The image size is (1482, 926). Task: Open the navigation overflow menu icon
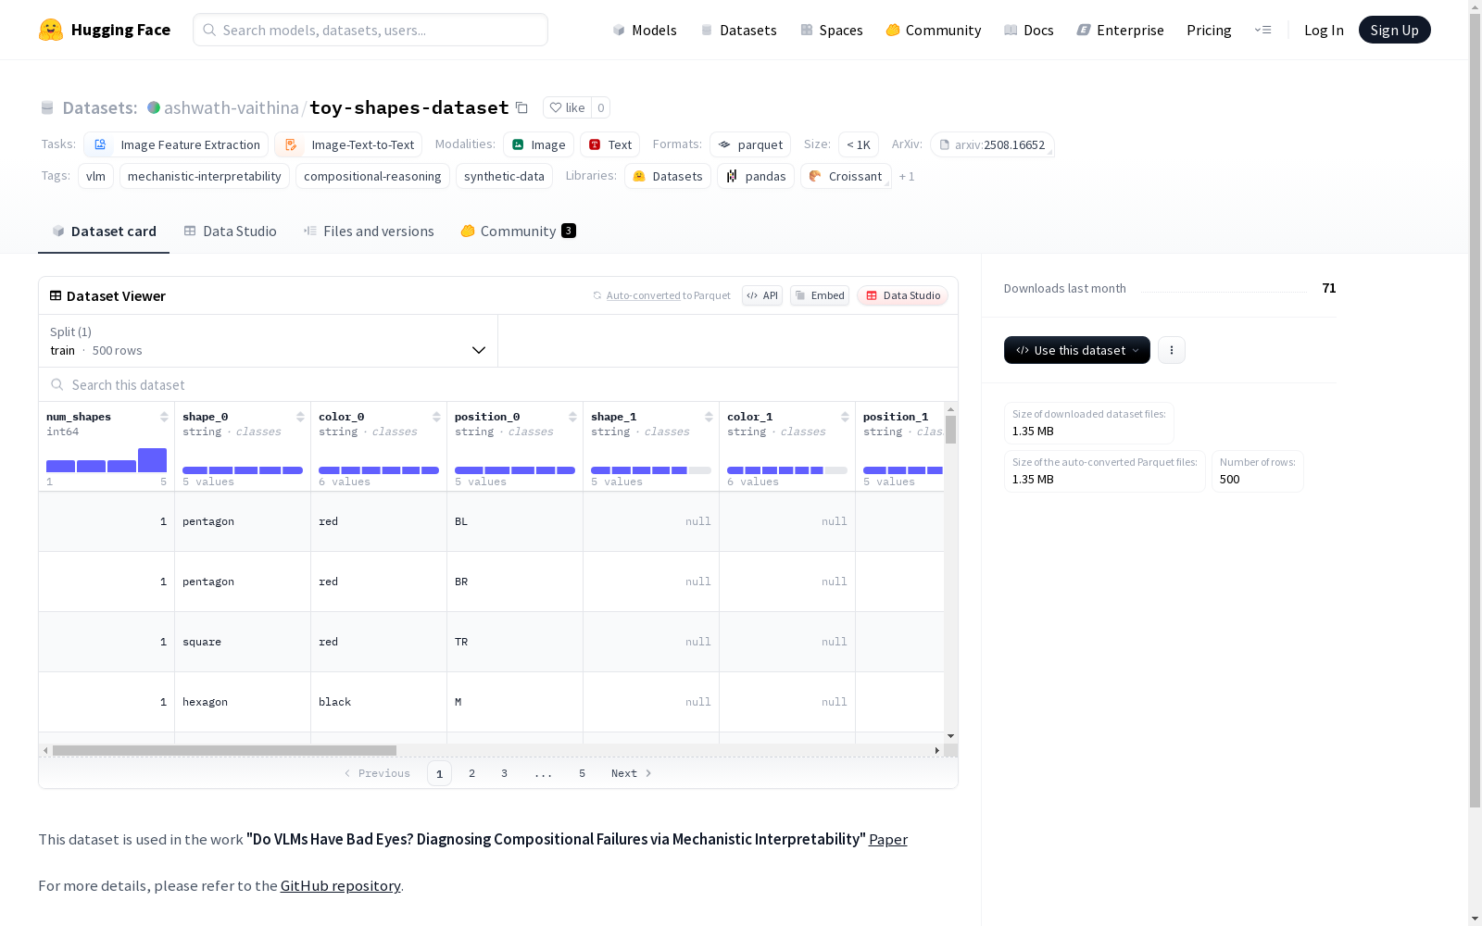tap(1262, 30)
